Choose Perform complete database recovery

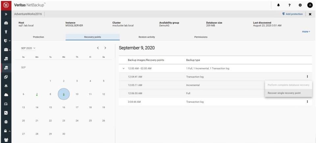288,85
